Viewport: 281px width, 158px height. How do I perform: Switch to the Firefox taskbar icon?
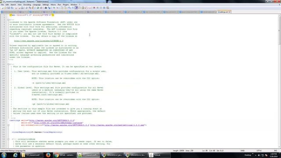(48, 155)
